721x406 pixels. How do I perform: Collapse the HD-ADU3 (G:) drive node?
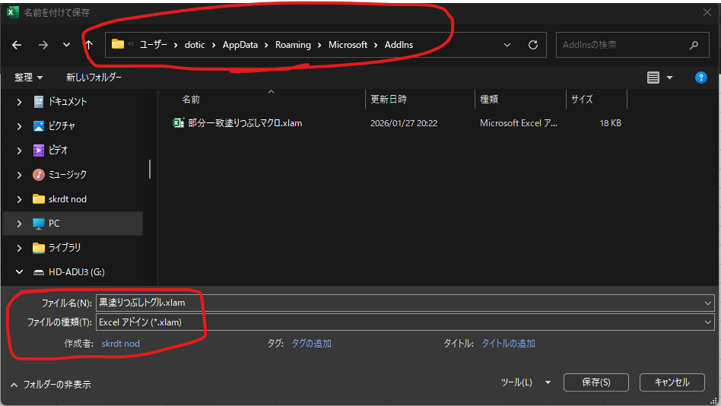click(19, 272)
